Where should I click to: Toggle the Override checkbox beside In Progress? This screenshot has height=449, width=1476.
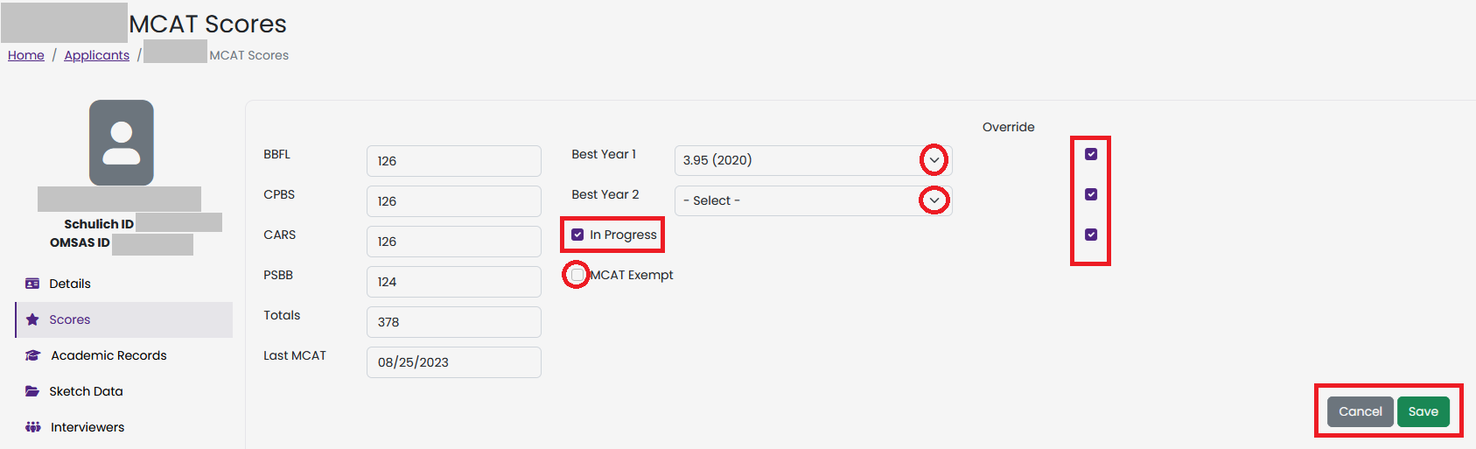(x=1091, y=235)
